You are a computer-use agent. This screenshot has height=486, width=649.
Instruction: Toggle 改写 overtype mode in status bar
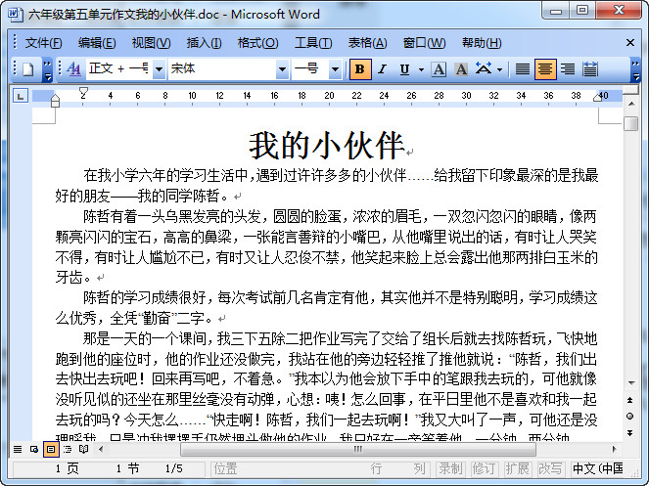point(550,468)
